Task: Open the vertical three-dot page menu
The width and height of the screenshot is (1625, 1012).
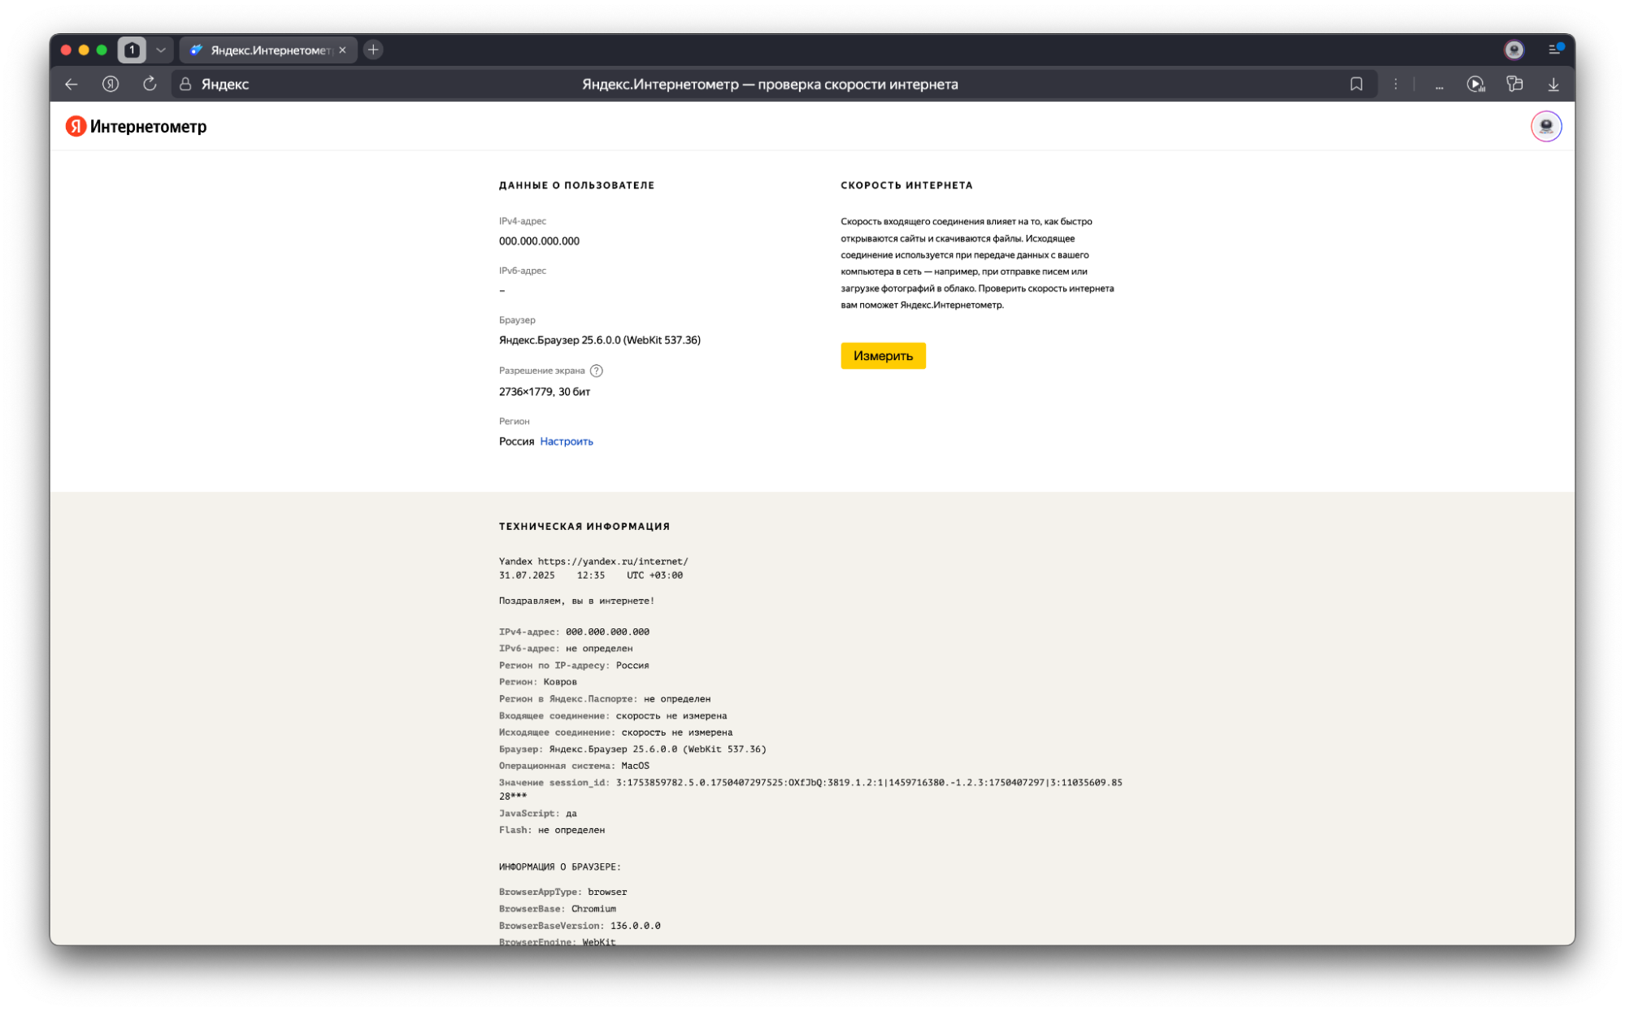Action: (1396, 84)
